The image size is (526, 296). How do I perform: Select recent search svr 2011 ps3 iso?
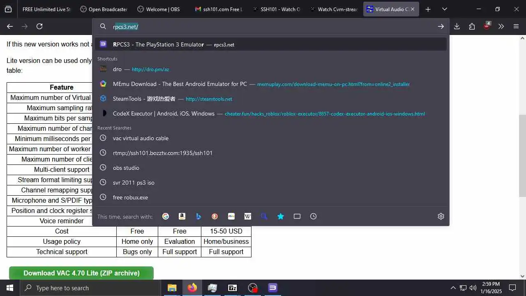coord(271,183)
